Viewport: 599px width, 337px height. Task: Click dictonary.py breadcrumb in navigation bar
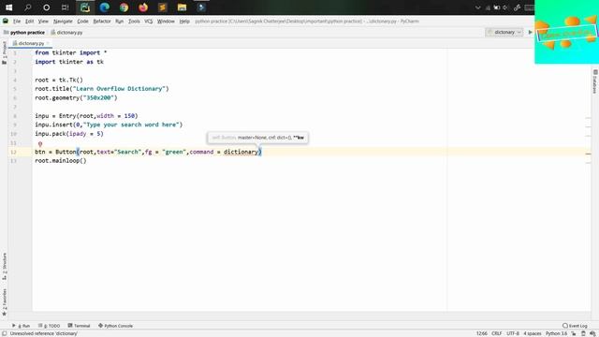tap(66, 33)
